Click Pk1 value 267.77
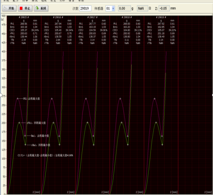213x195 pixels. (92, 24)
